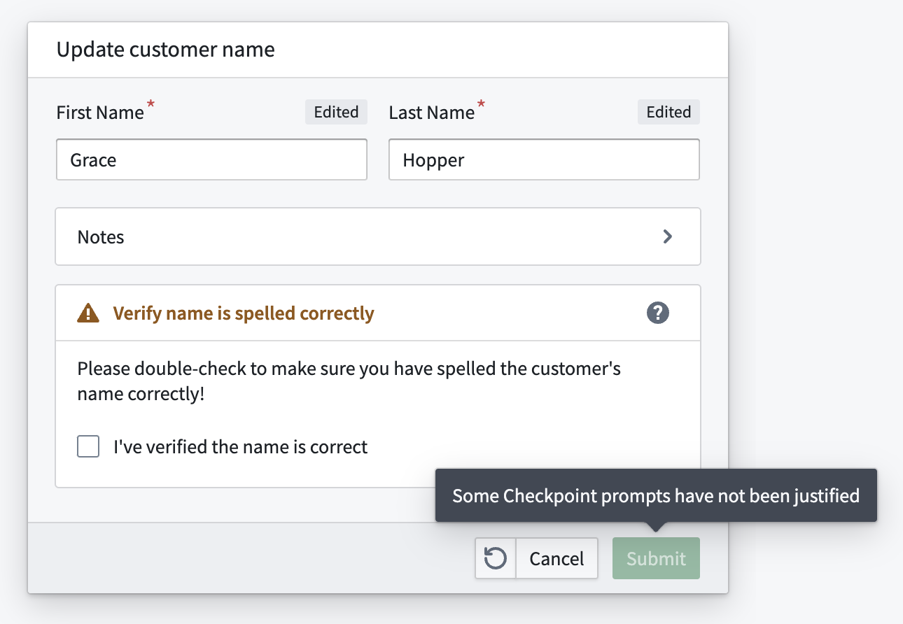This screenshot has width=903, height=624.
Task: Check "I've verified the name is correct"
Action: click(x=88, y=446)
